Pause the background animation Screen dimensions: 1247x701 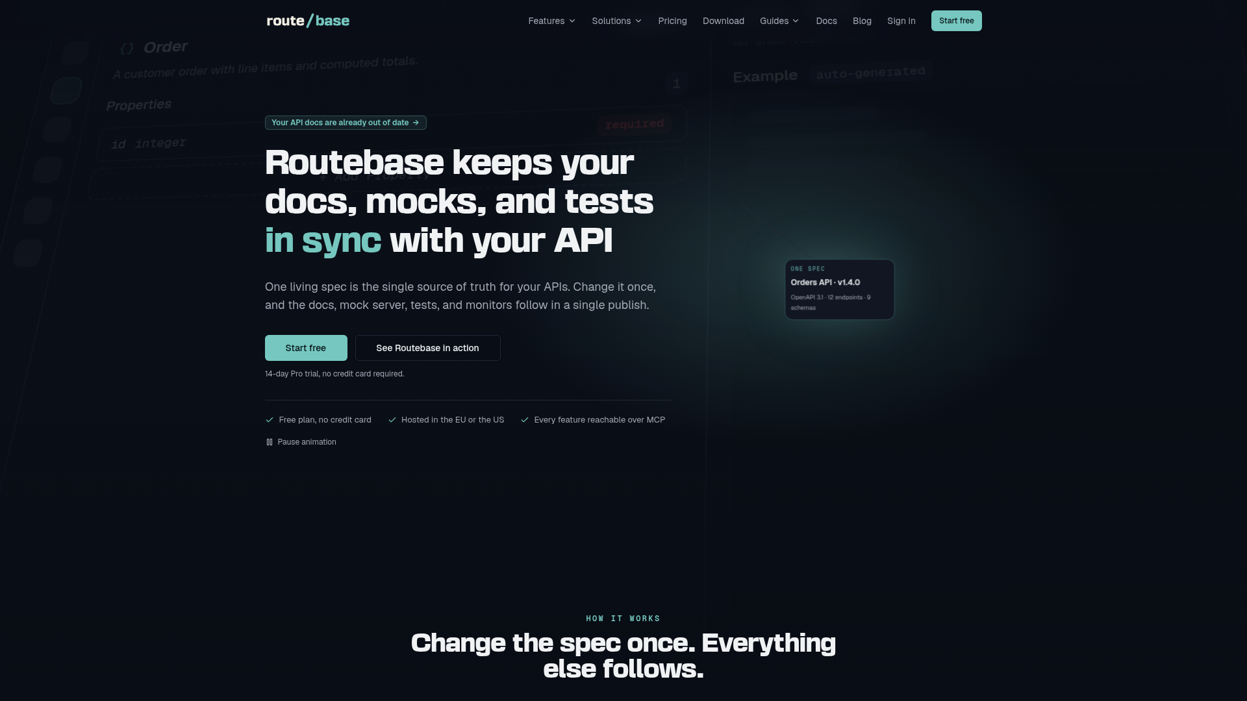click(301, 442)
